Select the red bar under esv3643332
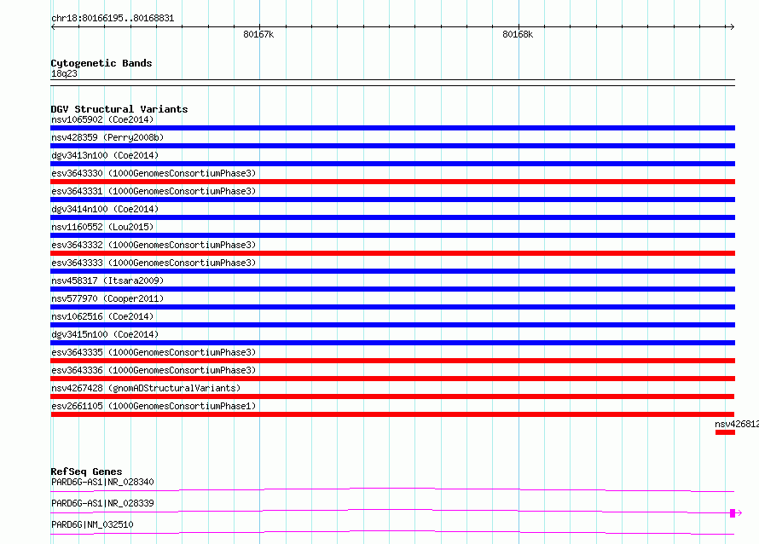Viewport: 759px width, 544px height. 392,253
